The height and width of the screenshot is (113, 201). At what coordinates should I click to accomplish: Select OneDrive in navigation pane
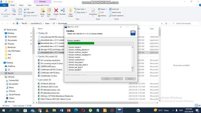point(11,66)
